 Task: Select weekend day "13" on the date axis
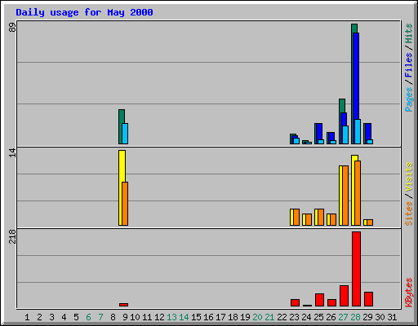(x=171, y=317)
